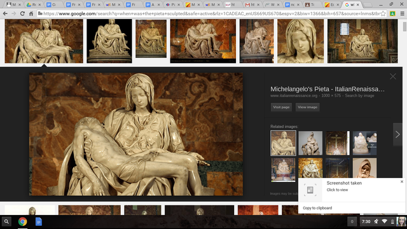
Task: Click the View image button
Action: click(307, 107)
